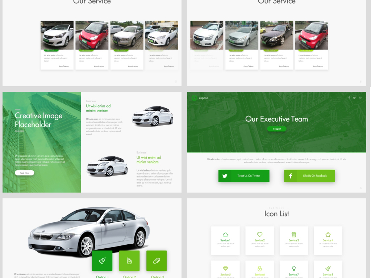Click the star icon above Service 4
This screenshot has height=278, width=371.
click(328, 235)
